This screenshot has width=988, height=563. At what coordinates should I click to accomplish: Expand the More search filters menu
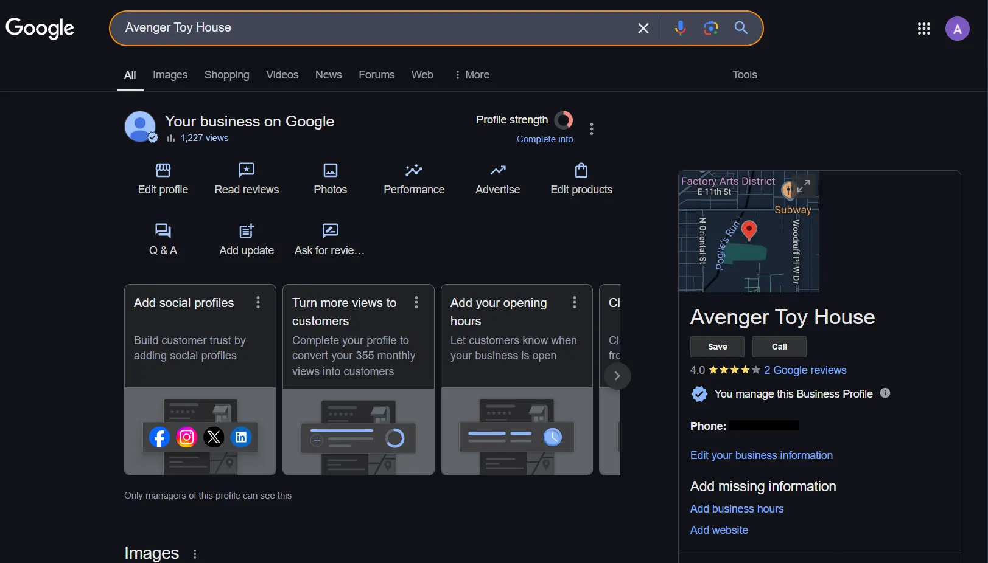click(x=472, y=75)
